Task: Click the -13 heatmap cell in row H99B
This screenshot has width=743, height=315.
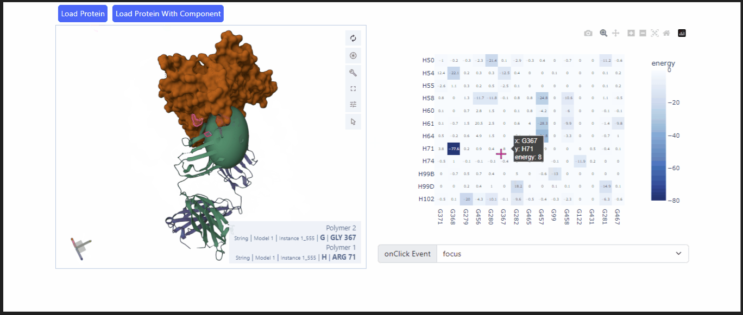Action: (x=555, y=174)
